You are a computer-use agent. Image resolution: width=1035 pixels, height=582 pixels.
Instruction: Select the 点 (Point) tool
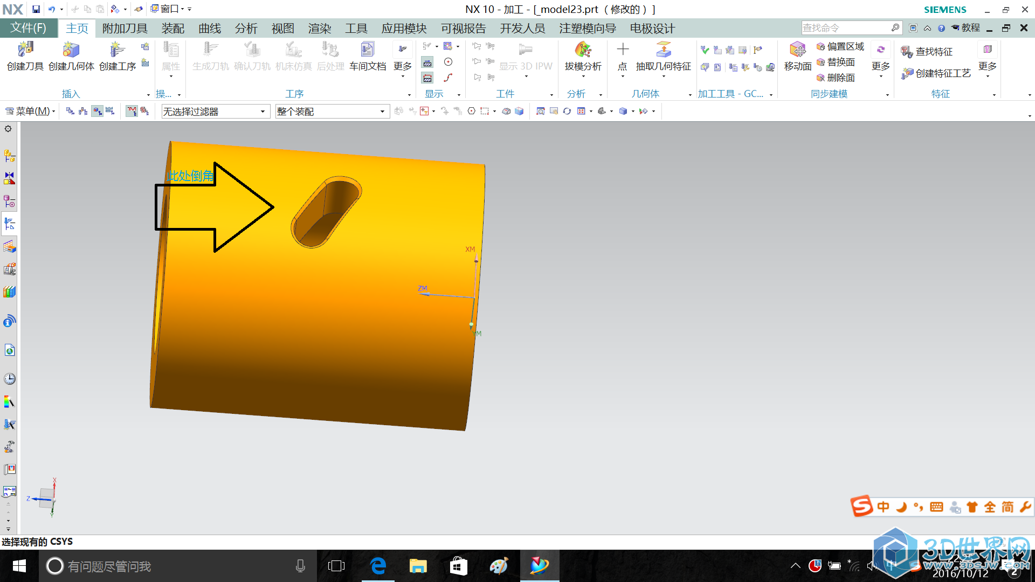pos(623,56)
